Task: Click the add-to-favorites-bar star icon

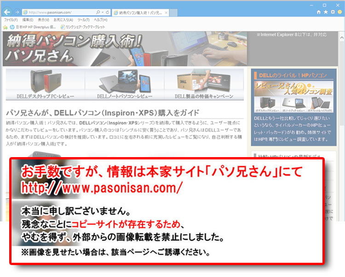Action: tap(5, 27)
